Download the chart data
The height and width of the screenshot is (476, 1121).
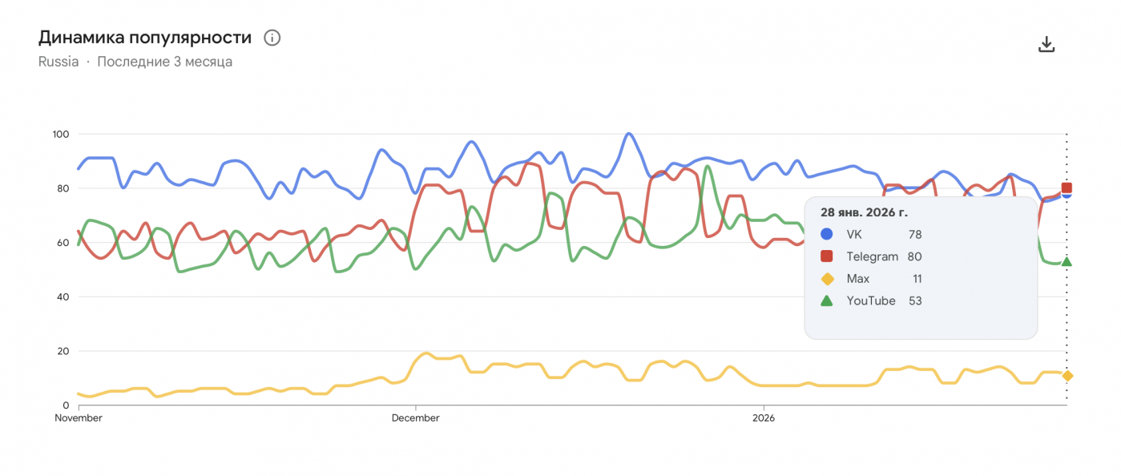click(x=1046, y=44)
